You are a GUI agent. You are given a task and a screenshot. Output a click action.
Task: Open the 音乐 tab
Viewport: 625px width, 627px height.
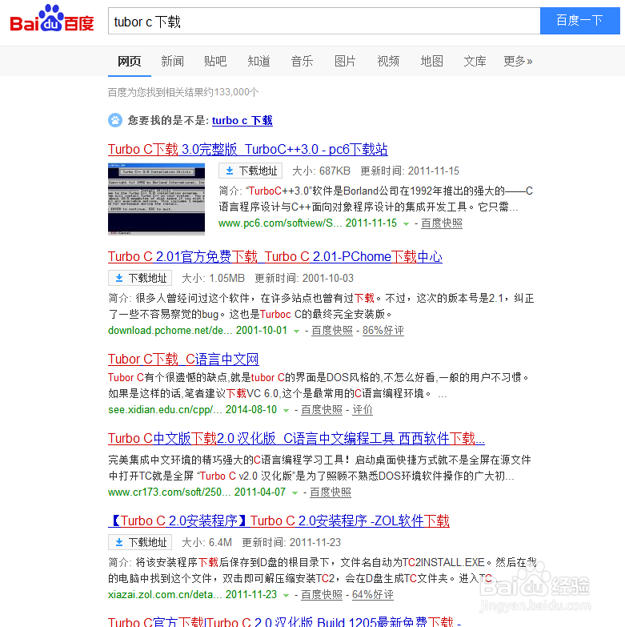302,61
